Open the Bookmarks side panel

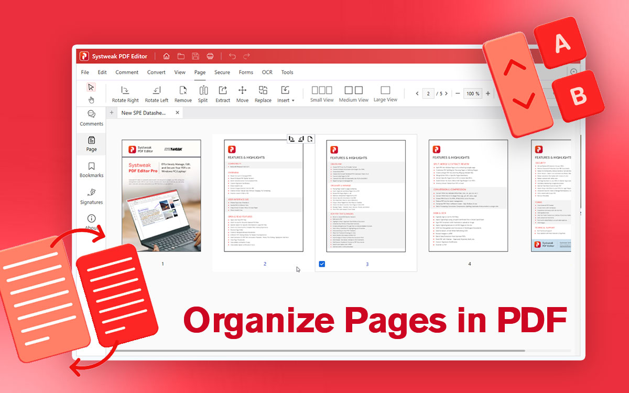click(x=91, y=170)
